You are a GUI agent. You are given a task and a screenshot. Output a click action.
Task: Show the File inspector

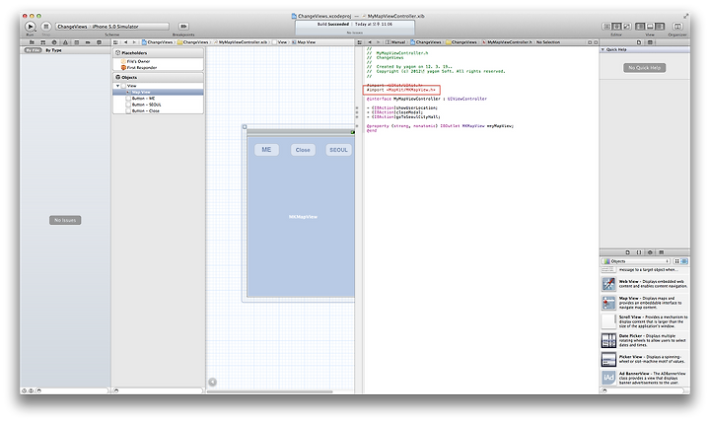[x=639, y=42]
